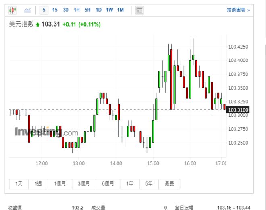
Task: Click the 13:00 time axis label
Action: coord(79,163)
